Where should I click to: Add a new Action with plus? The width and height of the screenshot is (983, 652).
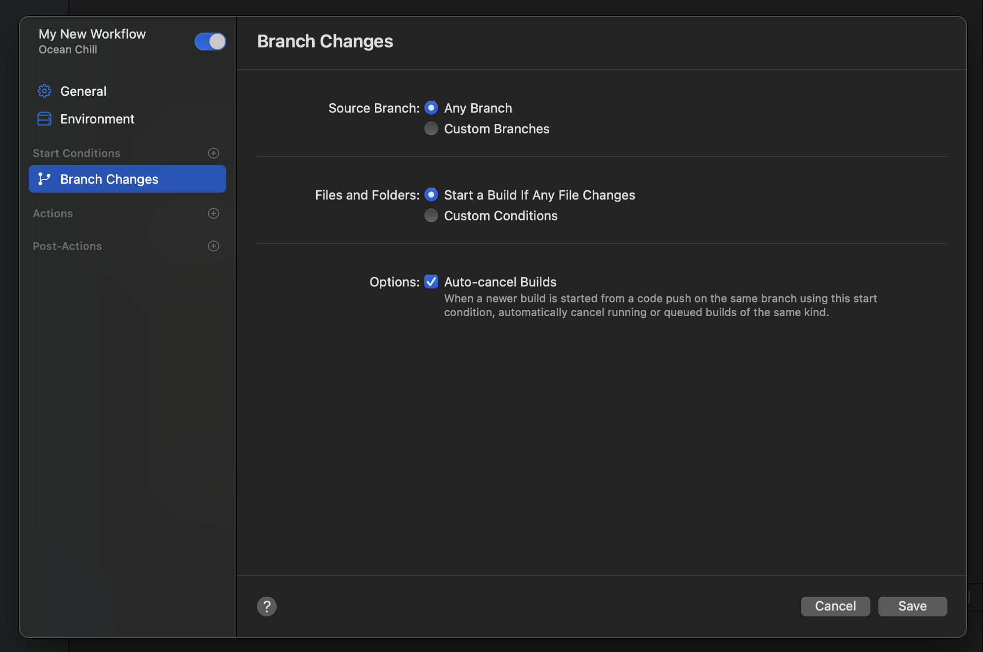click(x=213, y=213)
